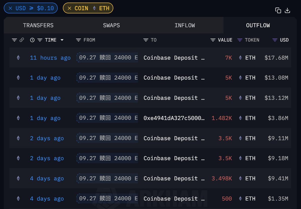Open Coinbase Deposit recipient on $1.35M row
This screenshot has width=301, height=209.
point(174,199)
